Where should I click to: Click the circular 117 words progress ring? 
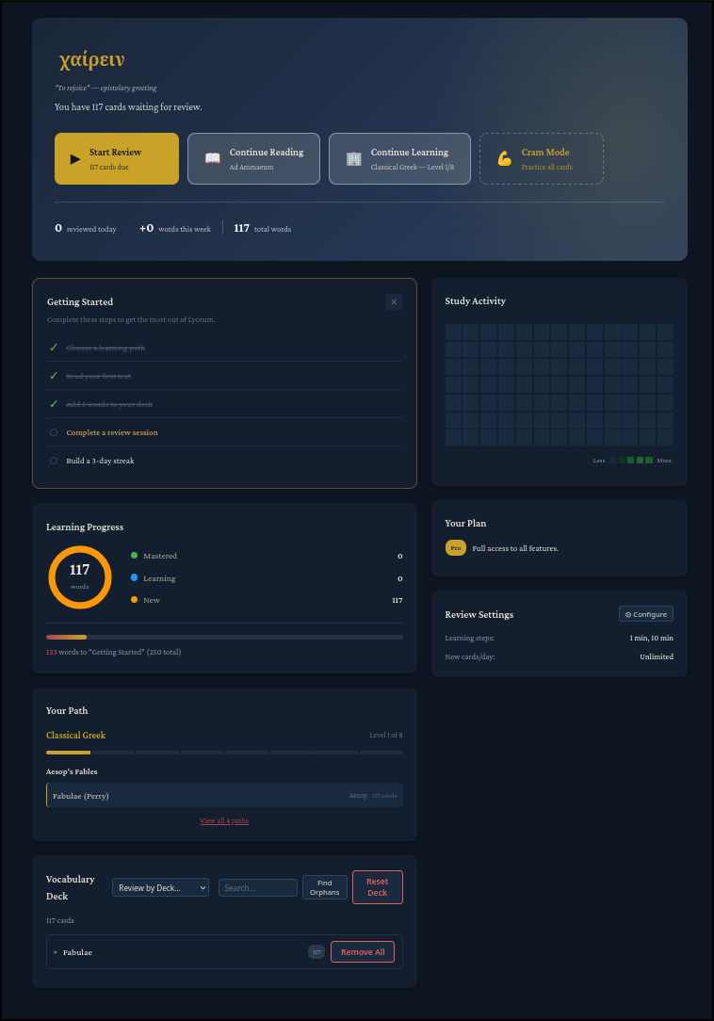click(80, 577)
